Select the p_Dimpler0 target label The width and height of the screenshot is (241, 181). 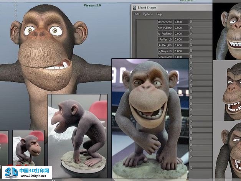coord(165,51)
